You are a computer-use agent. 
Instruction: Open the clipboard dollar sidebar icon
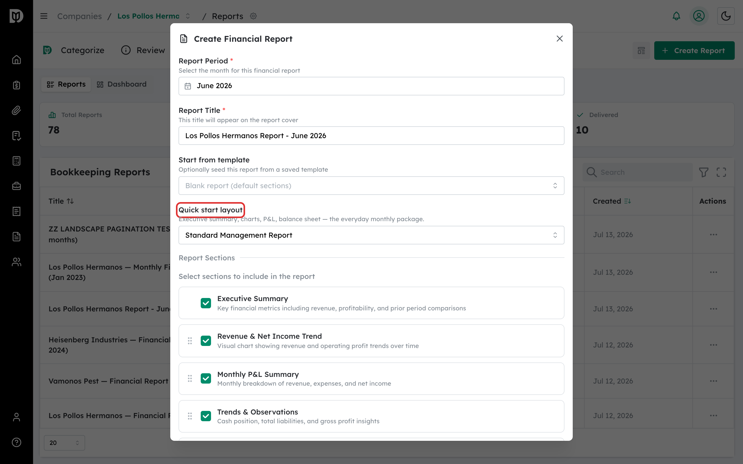coord(16,85)
